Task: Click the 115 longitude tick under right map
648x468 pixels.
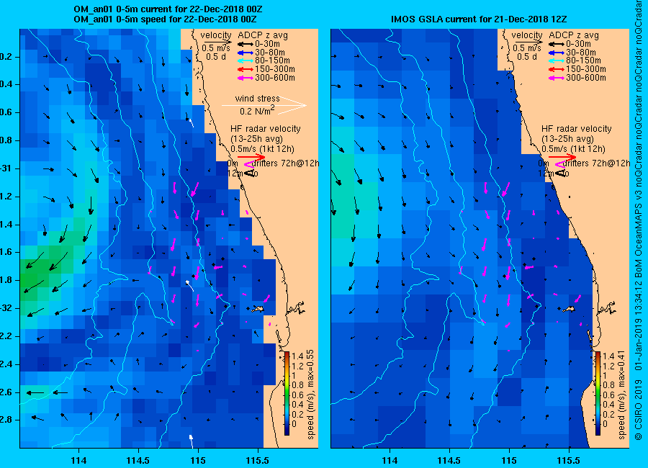Action: click(509, 460)
